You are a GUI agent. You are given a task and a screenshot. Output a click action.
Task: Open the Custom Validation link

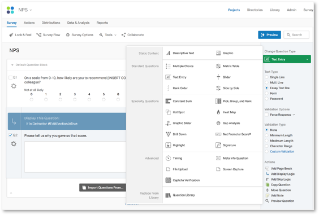point(282,151)
